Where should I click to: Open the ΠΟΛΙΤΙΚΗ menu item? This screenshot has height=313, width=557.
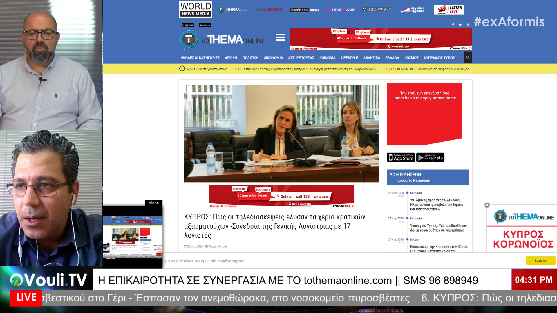point(250,58)
